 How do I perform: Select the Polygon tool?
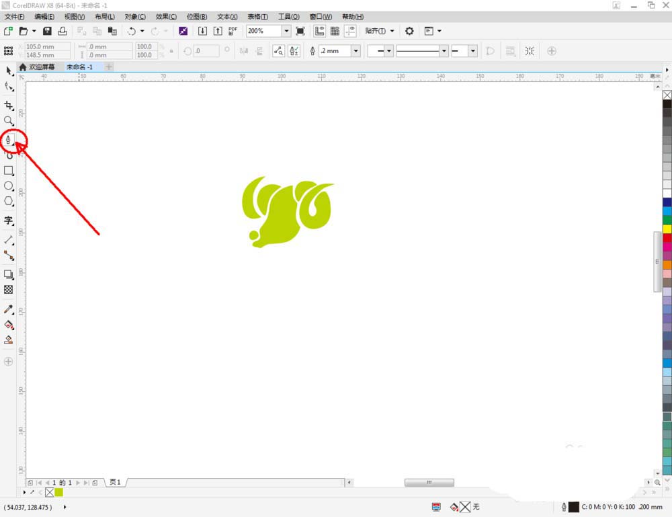[x=9, y=202]
